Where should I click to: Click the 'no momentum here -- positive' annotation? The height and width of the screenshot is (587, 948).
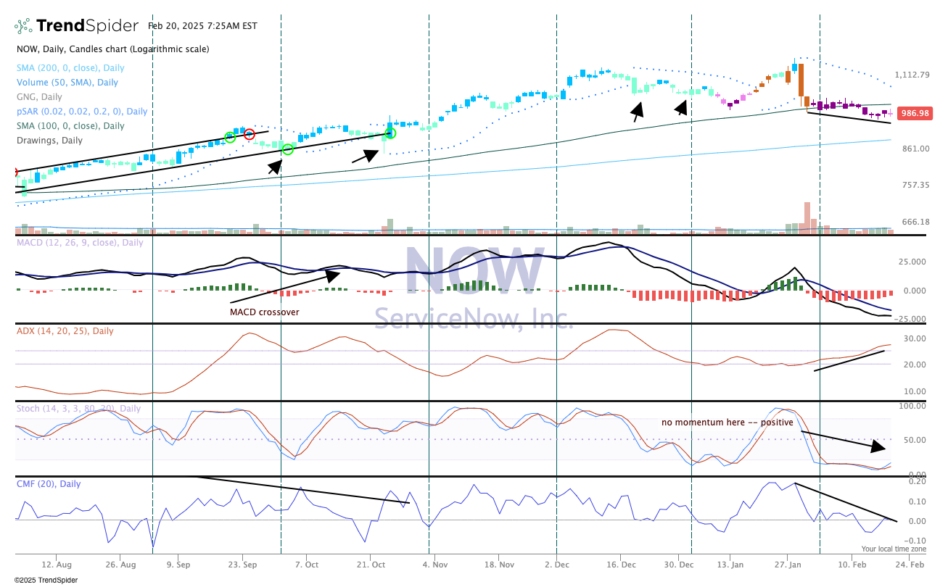pos(727,422)
